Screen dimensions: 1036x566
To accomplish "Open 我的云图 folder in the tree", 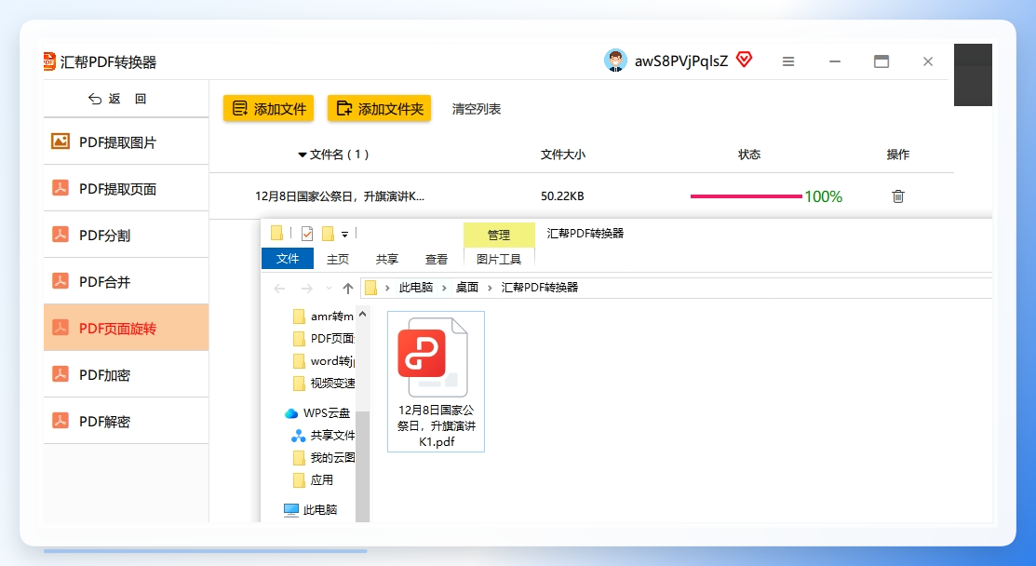I will tap(323, 458).
